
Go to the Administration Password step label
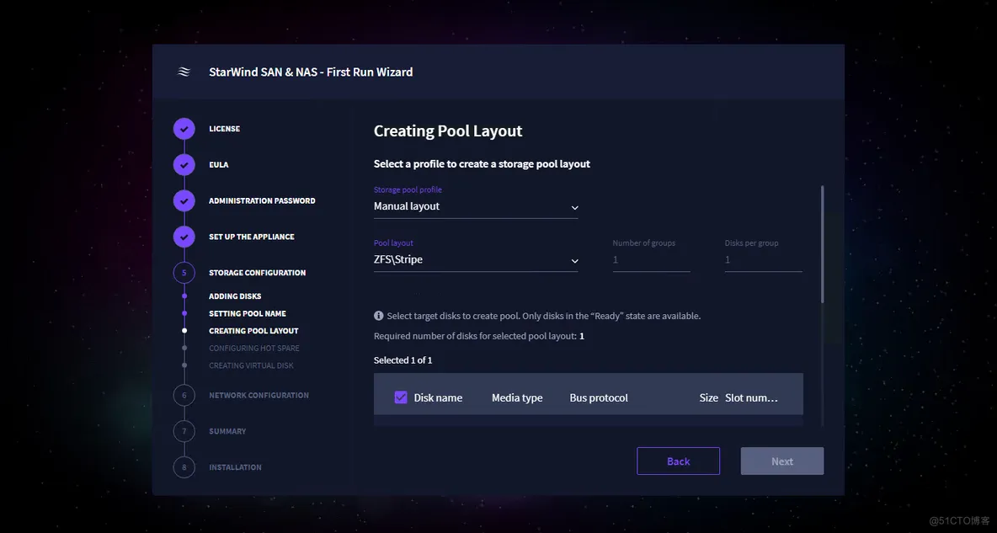click(x=262, y=200)
